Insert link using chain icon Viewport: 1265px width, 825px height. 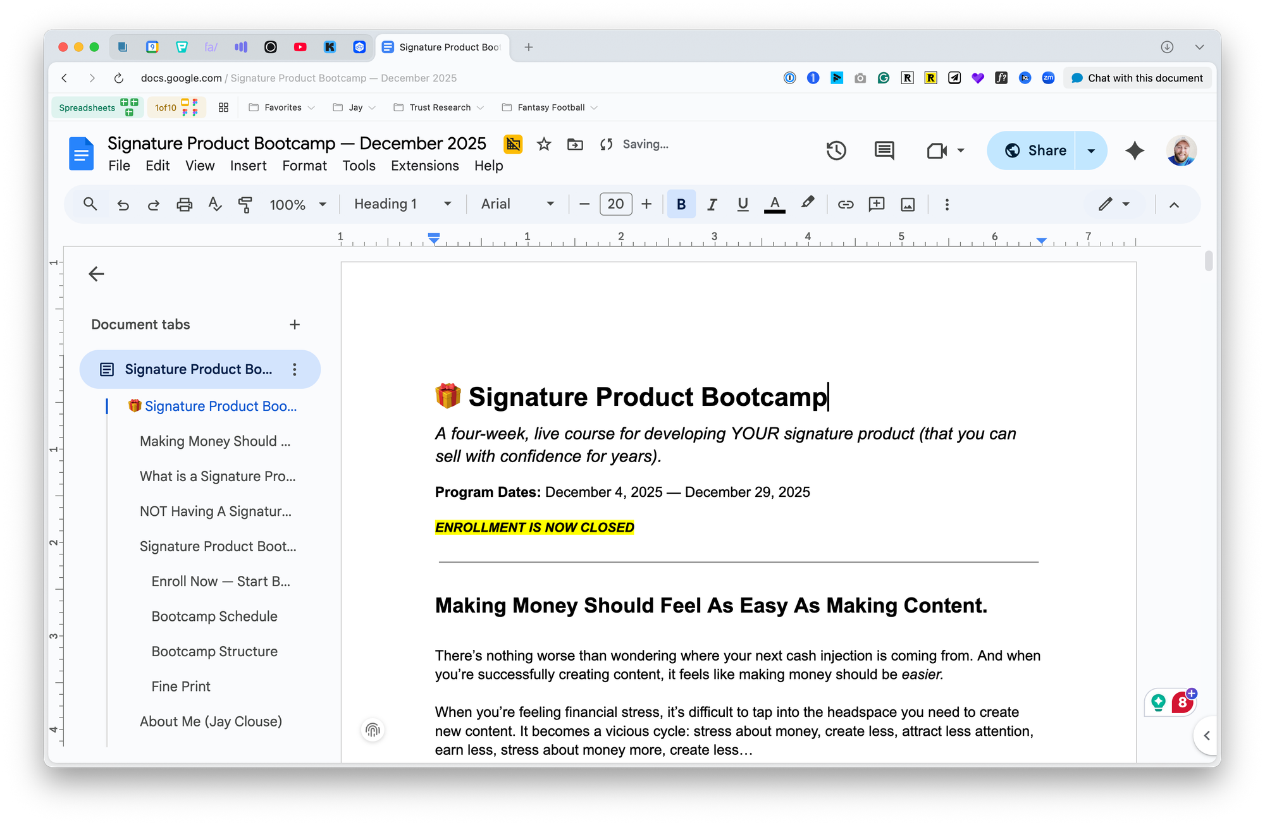(846, 204)
